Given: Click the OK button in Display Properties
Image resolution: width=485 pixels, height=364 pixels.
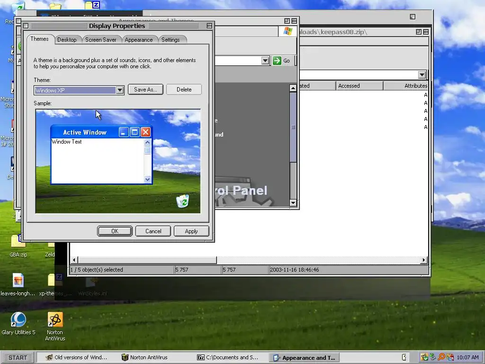Looking at the screenshot, I should (x=115, y=231).
